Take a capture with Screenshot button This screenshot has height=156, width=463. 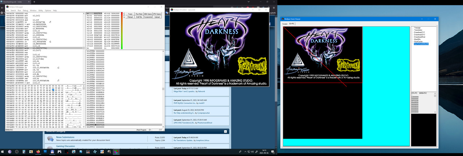click(148, 17)
